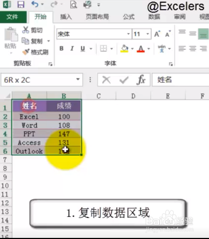Select cell containing Outlook
Screen dimensions: 209x239
[29, 151]
